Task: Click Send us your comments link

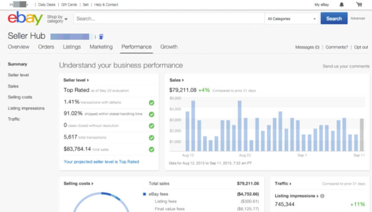Action: click(x=346, y=66)
